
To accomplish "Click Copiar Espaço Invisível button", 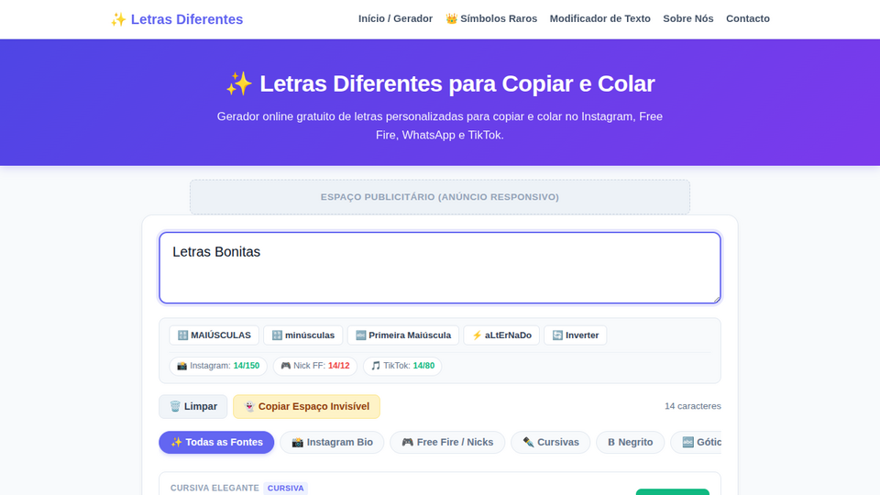I will 306,406.
